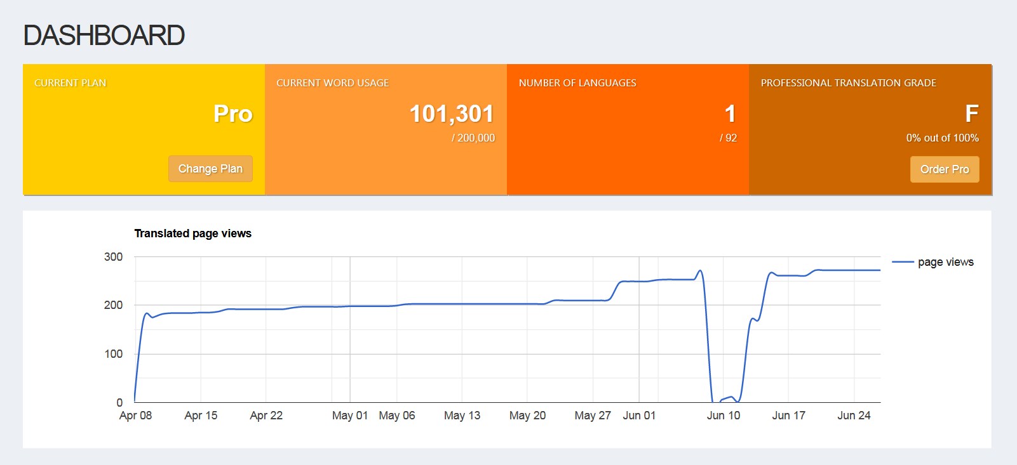
Task: Click the 300 y-axis label
Action: pos(113,257)
